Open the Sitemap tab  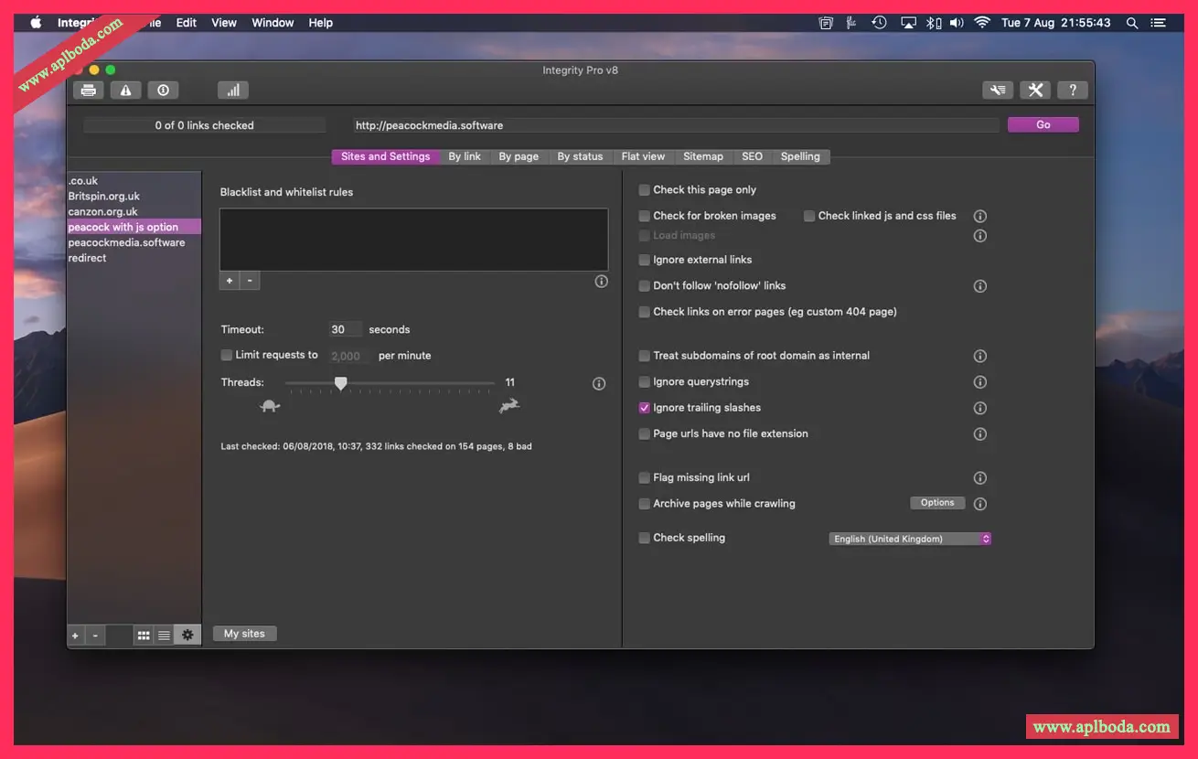coord(703,156)
